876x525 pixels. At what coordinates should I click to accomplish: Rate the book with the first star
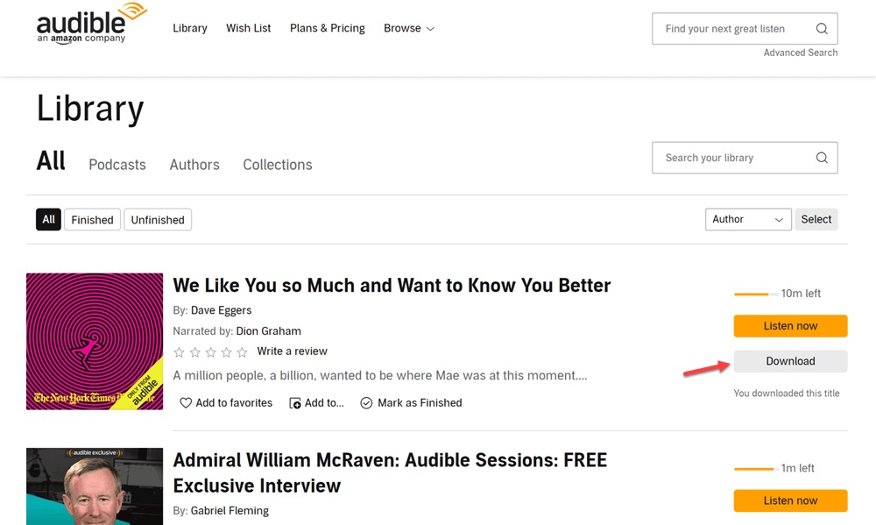click(179, 351)
